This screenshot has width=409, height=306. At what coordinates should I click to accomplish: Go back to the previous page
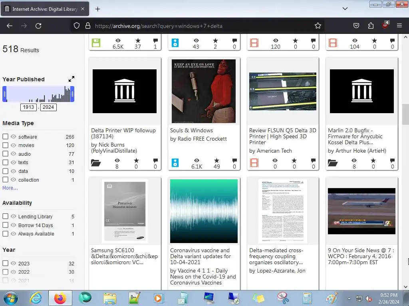(10, 26)
